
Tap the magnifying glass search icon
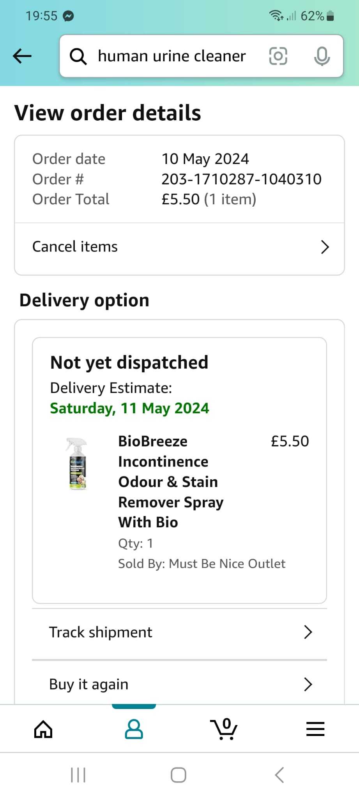point(78,56)
